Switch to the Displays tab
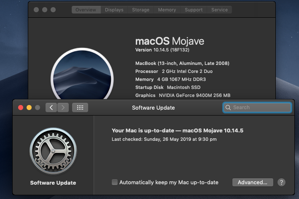Screen dimensions: 299x199 114,10
